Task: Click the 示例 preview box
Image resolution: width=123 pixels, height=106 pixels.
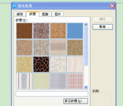Action: coord(102,100)
